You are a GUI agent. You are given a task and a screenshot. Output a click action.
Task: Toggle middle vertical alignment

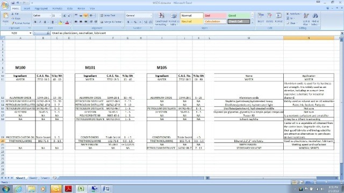81,16
